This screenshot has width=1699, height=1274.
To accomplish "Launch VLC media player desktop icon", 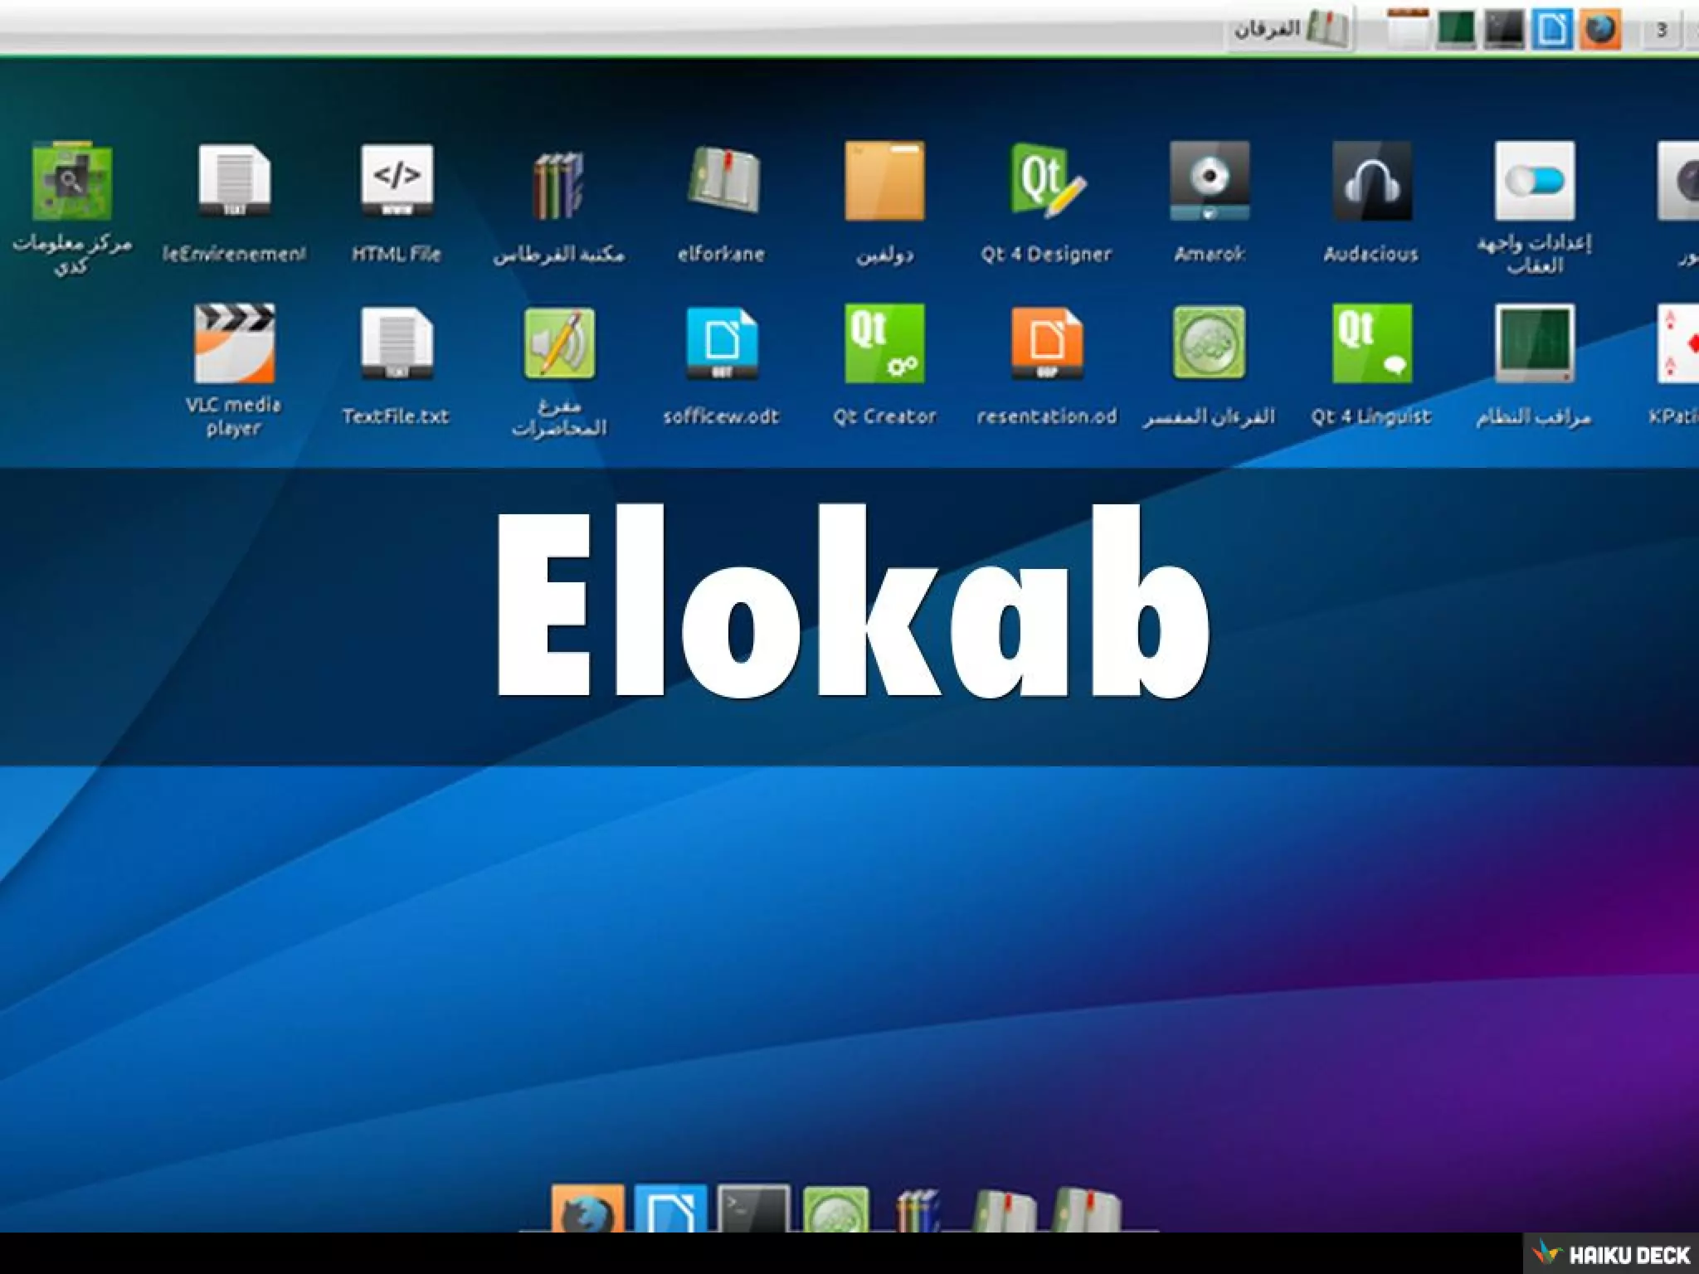I will coord(234,344).
